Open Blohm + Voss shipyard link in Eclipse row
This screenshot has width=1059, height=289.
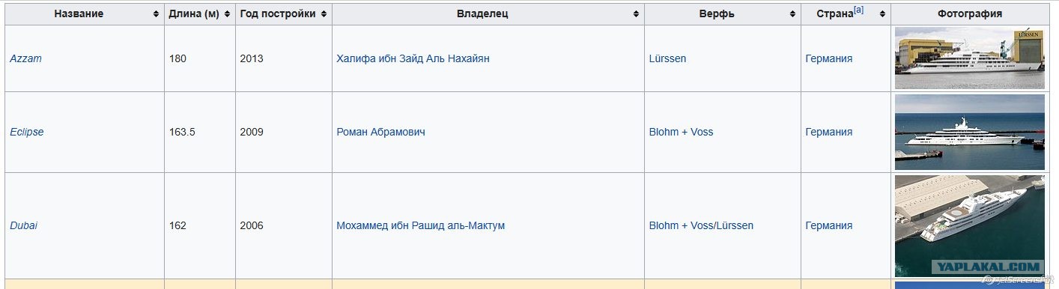681,132
